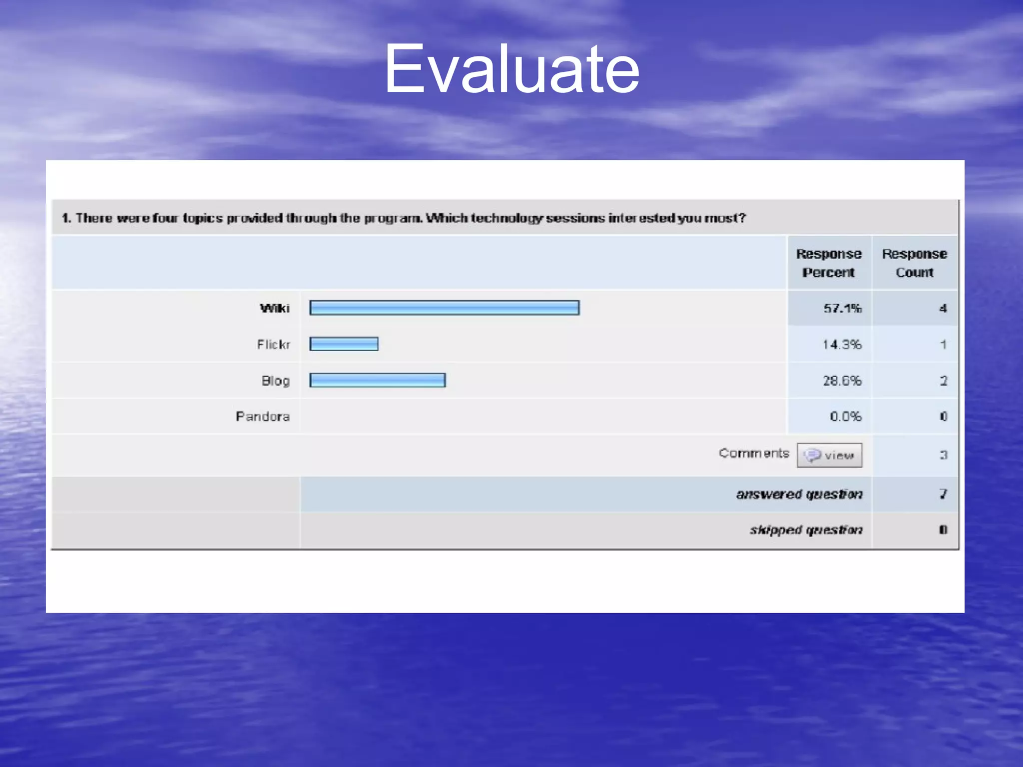Viewport: 1023px width, 767px height.
Task: Click the 'Pandora' row label
Action: [263, 416]
